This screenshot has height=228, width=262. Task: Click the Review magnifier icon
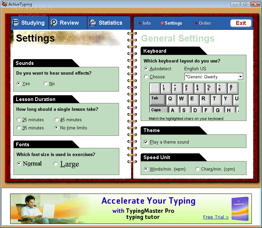[x=54, y=23]
